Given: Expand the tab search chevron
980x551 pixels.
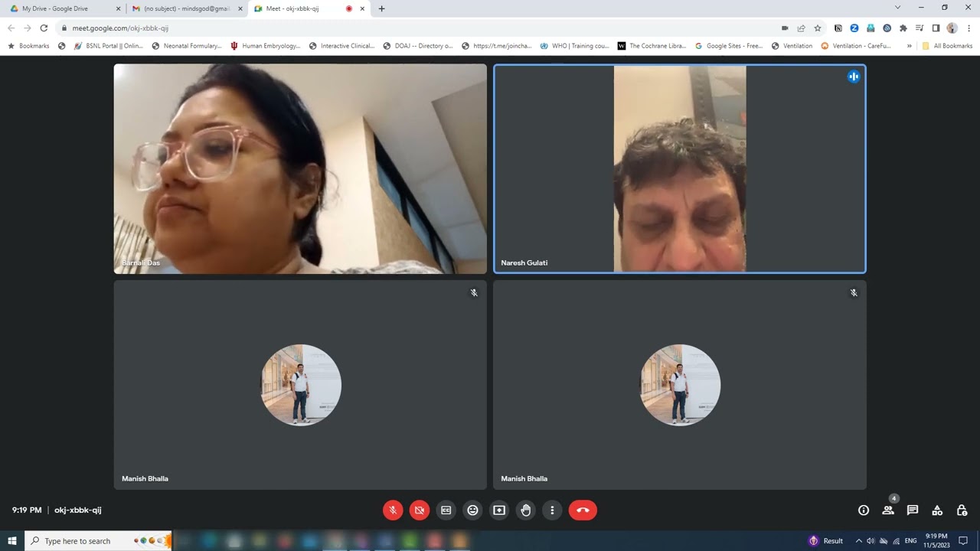Looking at the screenshot, I should [897, 8].
